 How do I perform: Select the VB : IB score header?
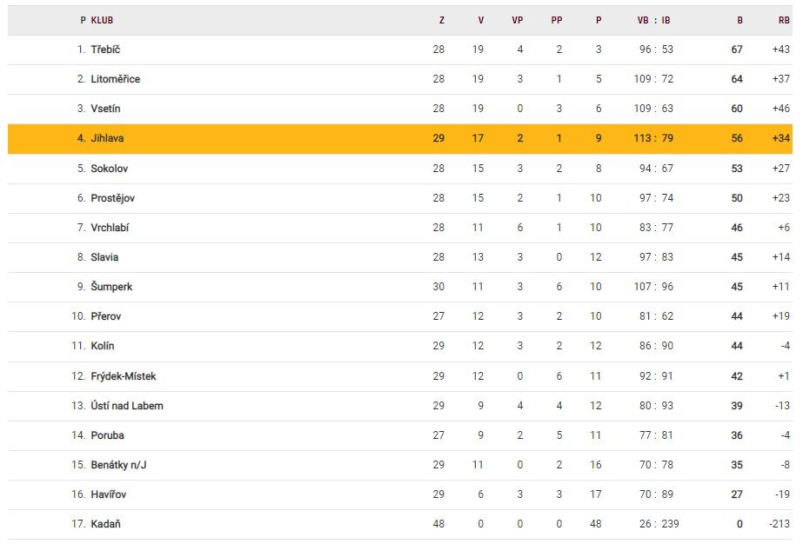tap(654, 20)
